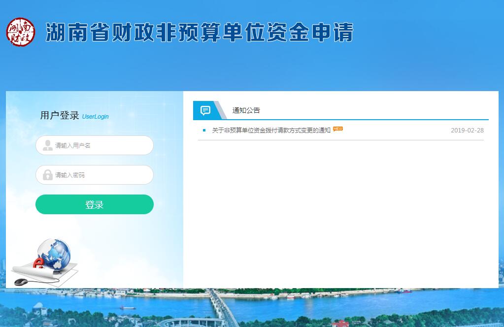Click the computer mouse graphic below the globe
The image size is (504, 327).
(22, 282)
